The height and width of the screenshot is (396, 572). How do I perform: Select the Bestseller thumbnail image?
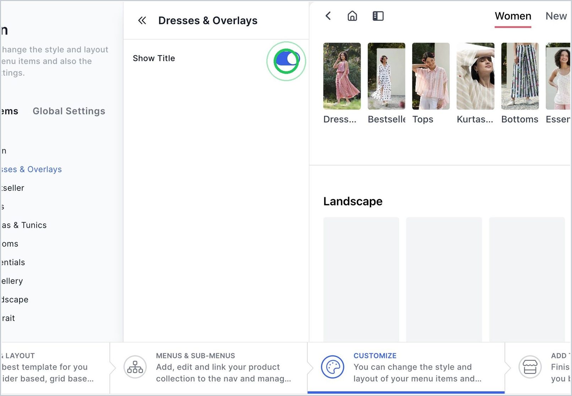(386, 76)
